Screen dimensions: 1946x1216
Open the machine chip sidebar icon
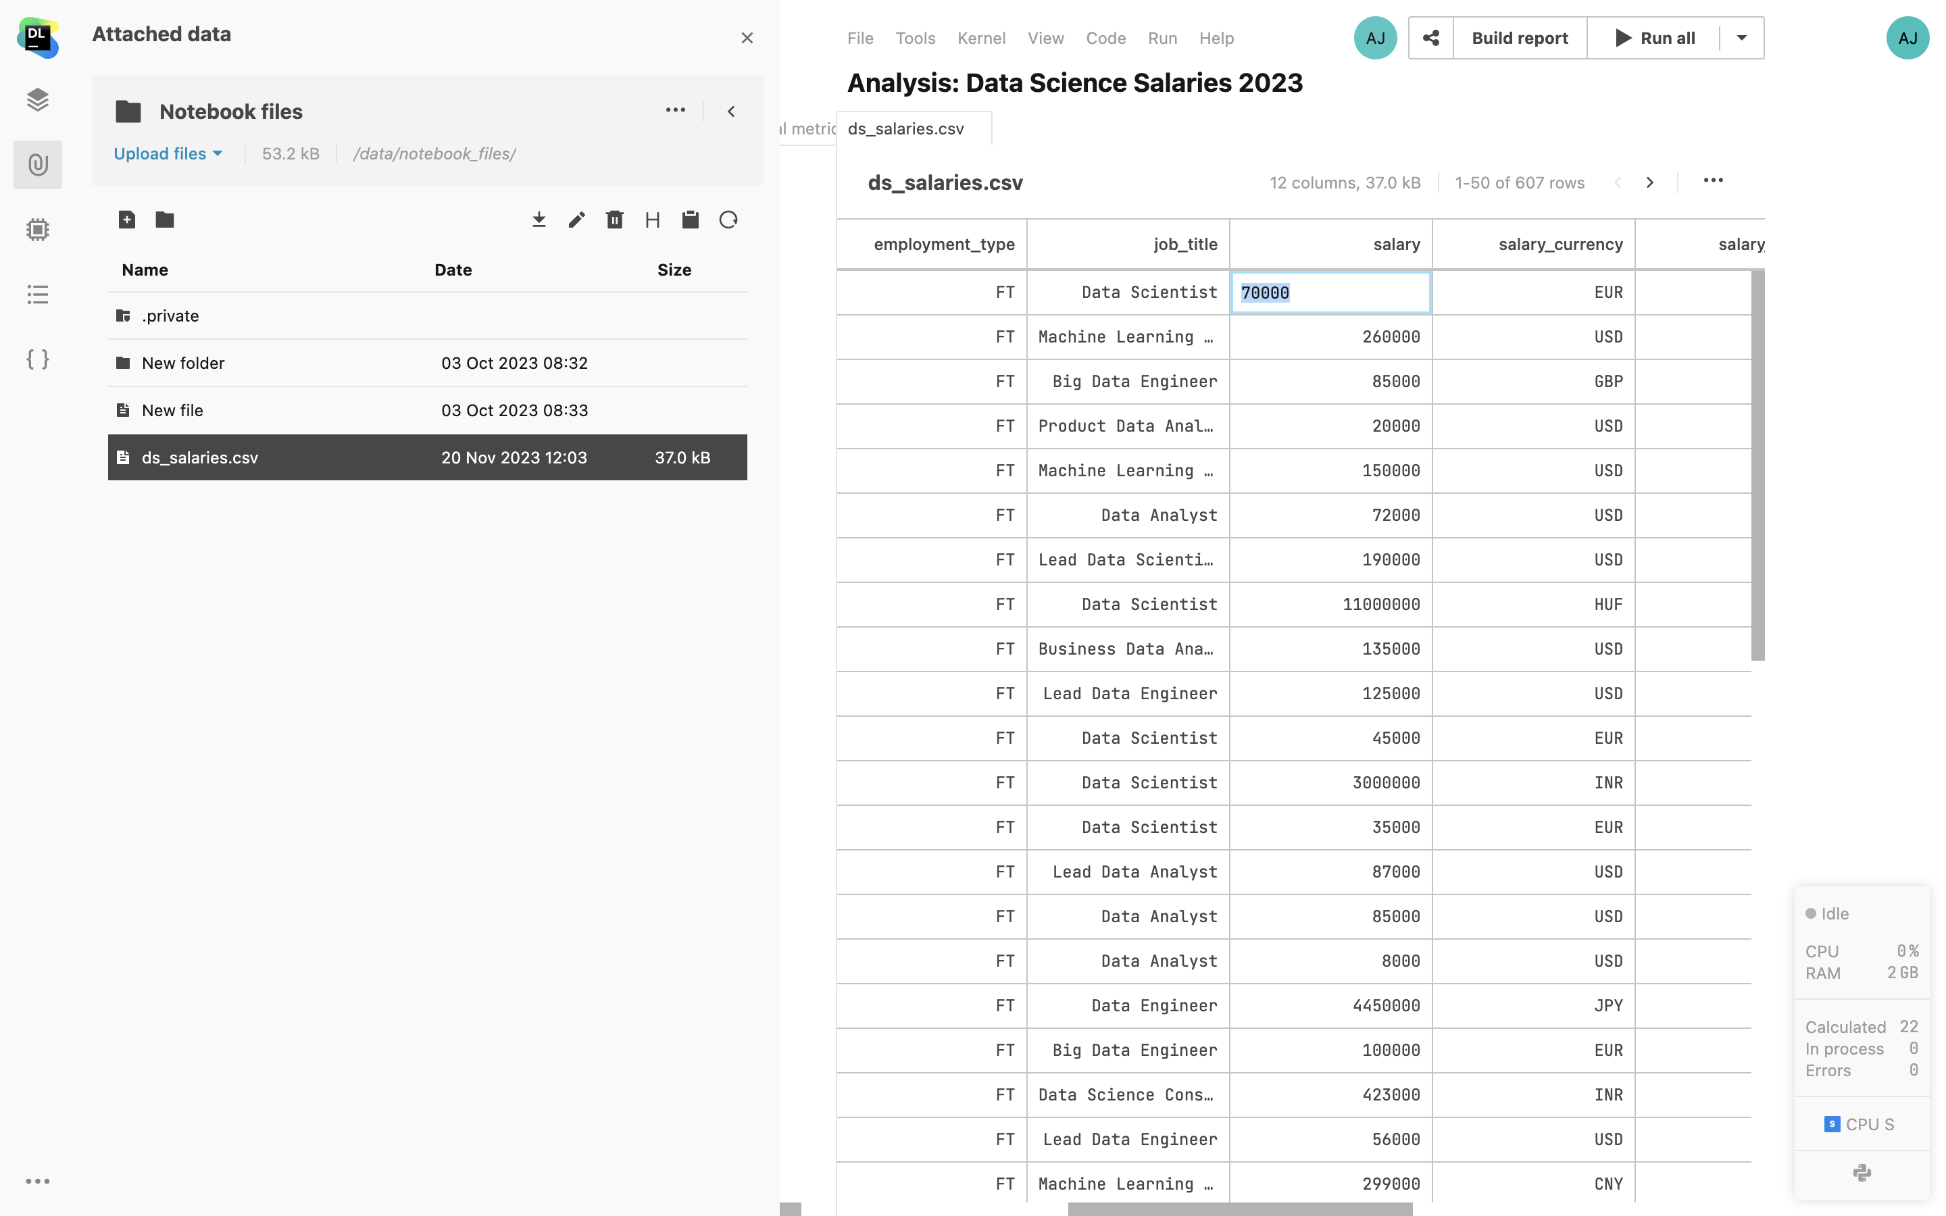(38, 230)
